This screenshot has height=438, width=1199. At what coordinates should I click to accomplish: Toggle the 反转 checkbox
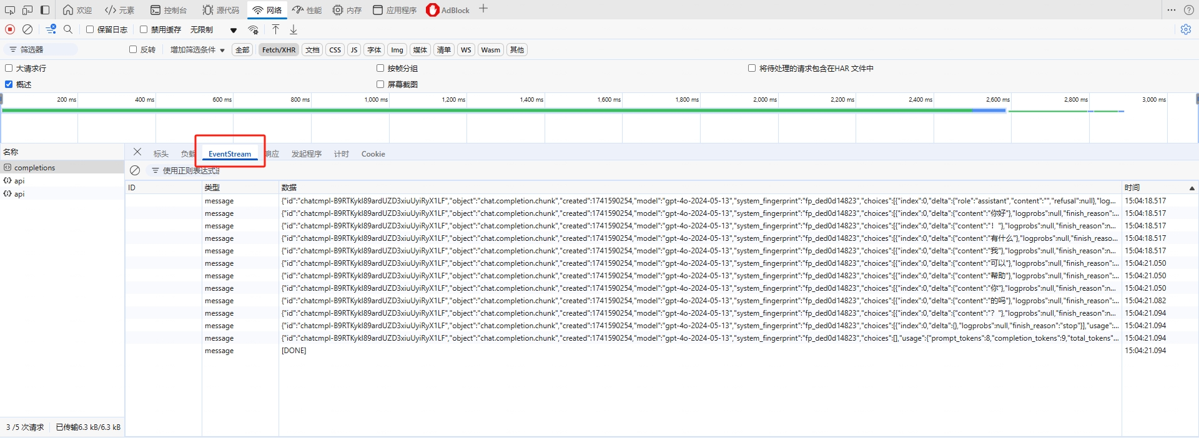(x=133, y=49)
